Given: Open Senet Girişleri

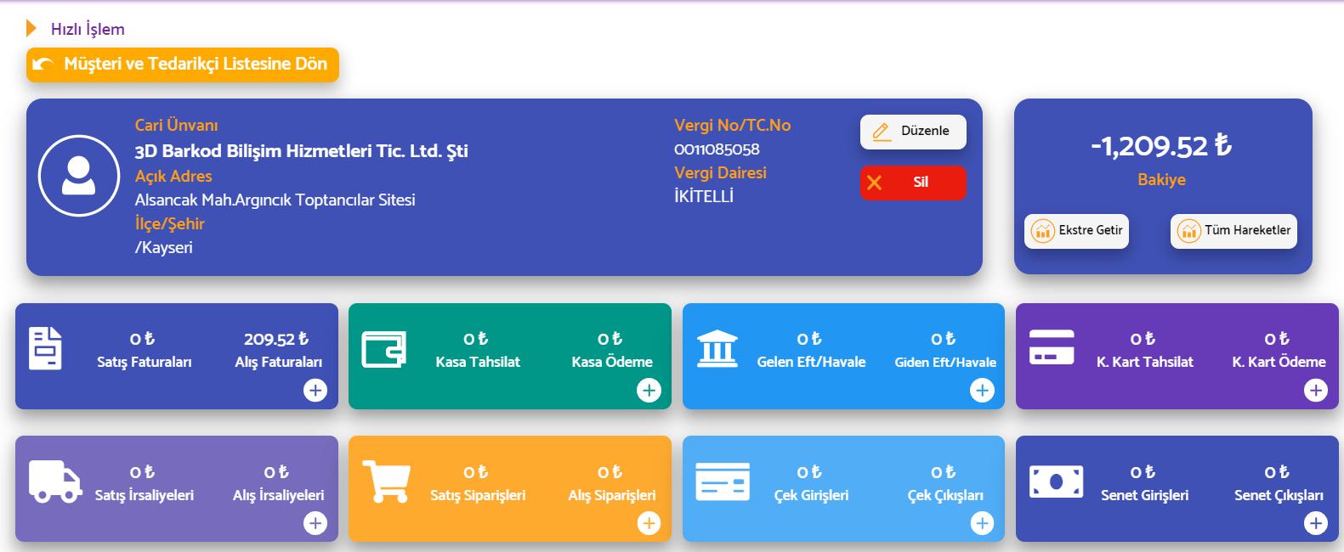Looking at the screenshot, I should [x=1144, y=483].
